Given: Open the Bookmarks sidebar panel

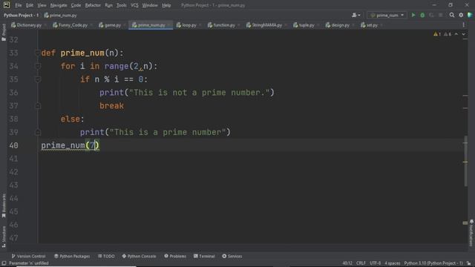Looking at the screenshot, I should pyautogui.click(x=4, y=206).
